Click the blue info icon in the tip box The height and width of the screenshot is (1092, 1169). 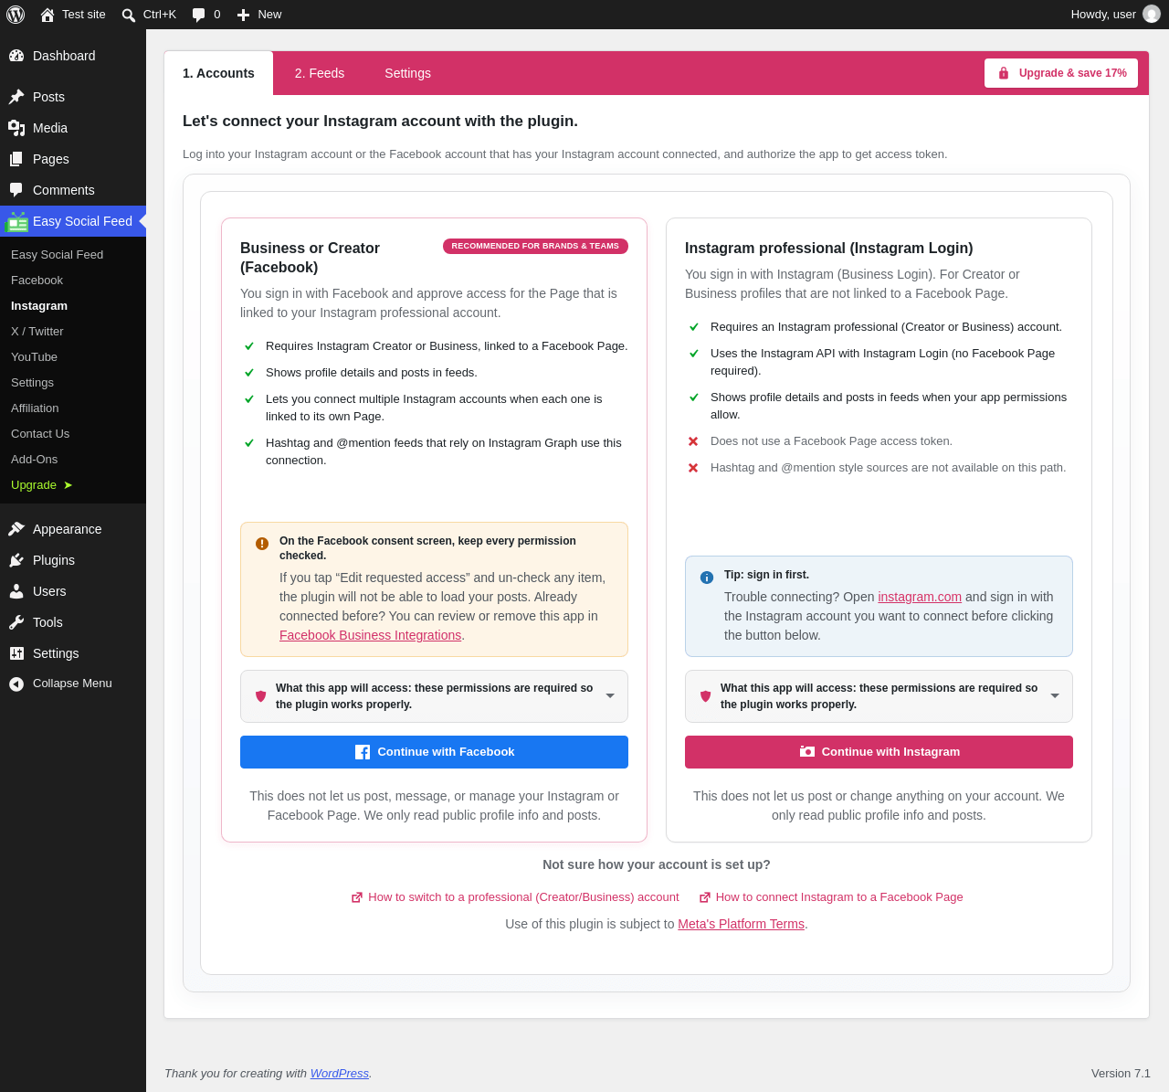pyautogui.click(x=707, y=578)
